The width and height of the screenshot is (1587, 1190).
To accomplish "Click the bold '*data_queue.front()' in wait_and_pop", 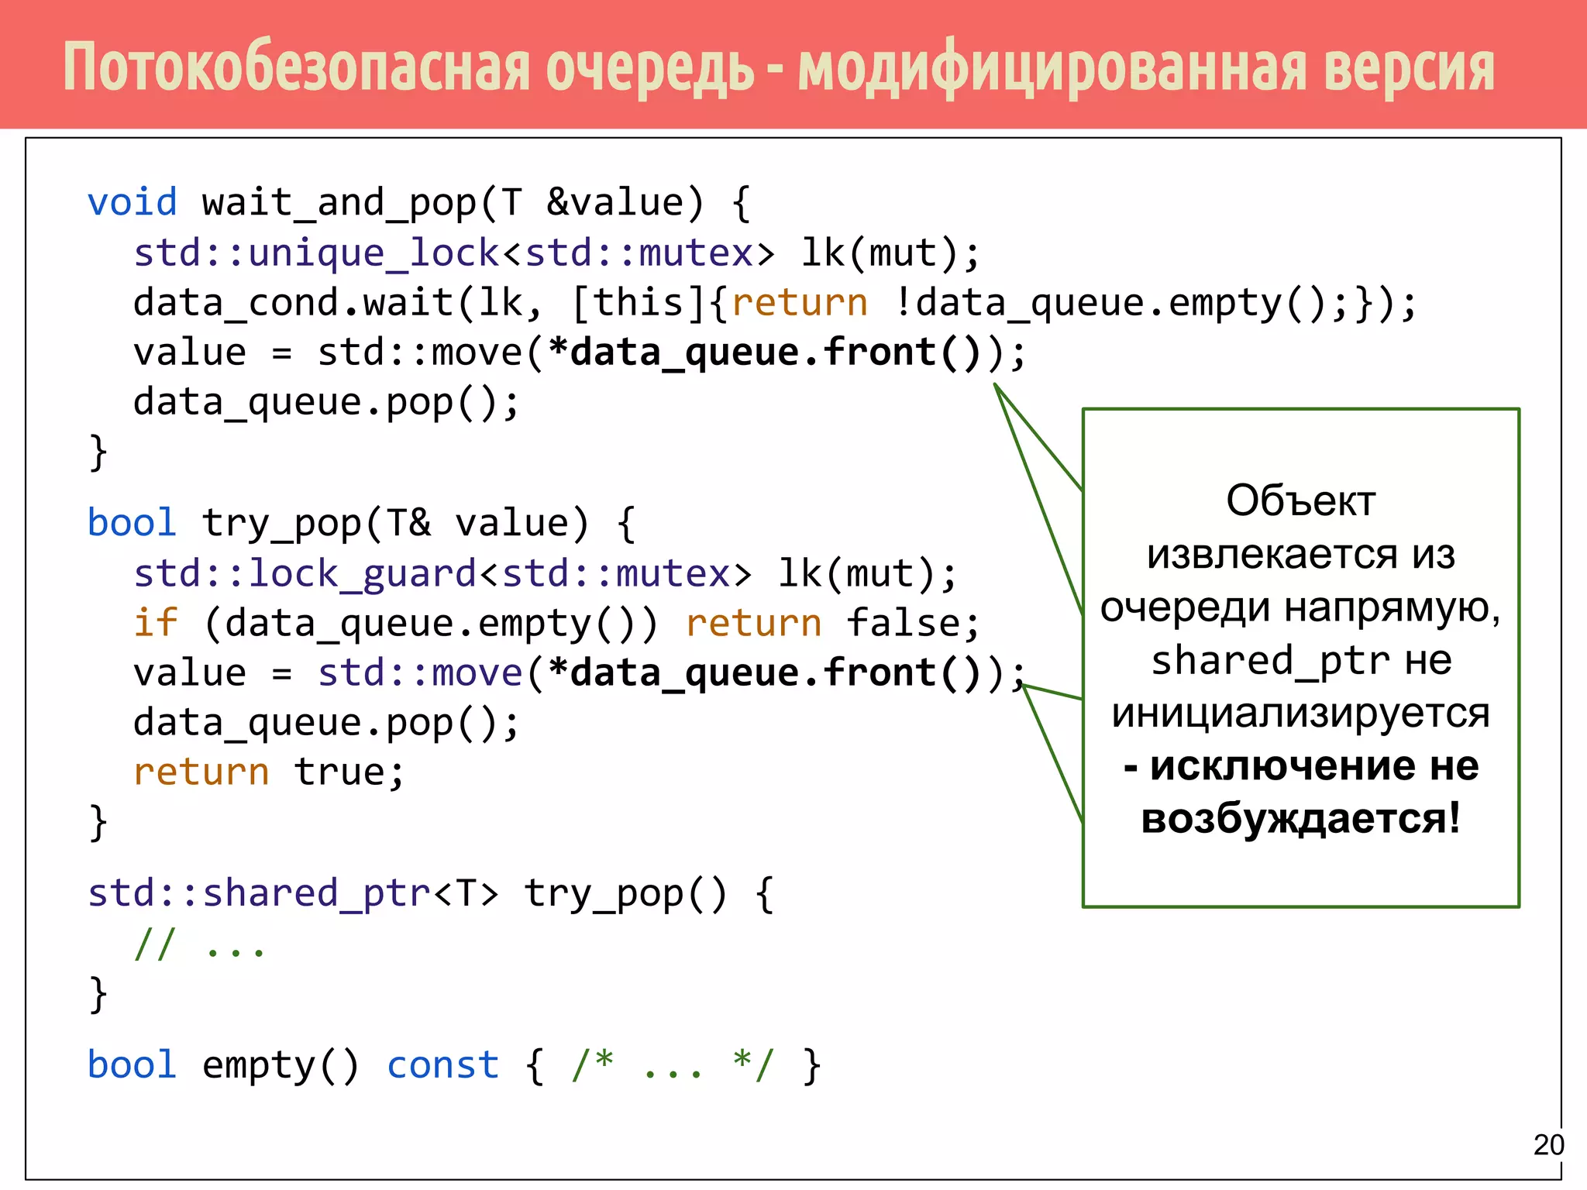I will pyautogui.click(x=765, y=353).
